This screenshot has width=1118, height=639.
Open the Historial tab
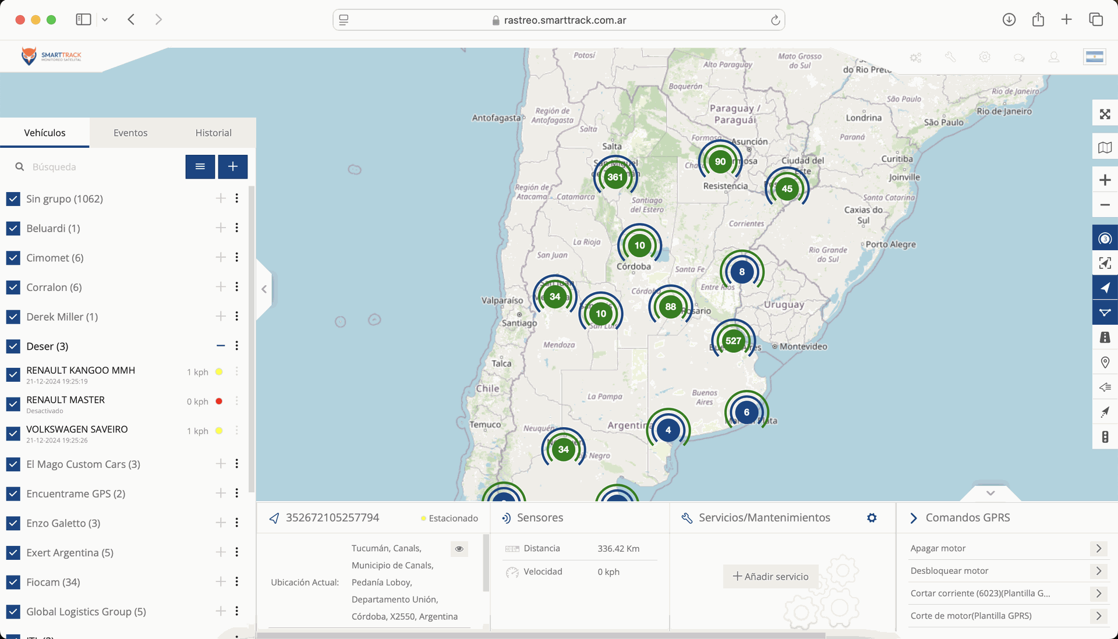tap(213, 133)
